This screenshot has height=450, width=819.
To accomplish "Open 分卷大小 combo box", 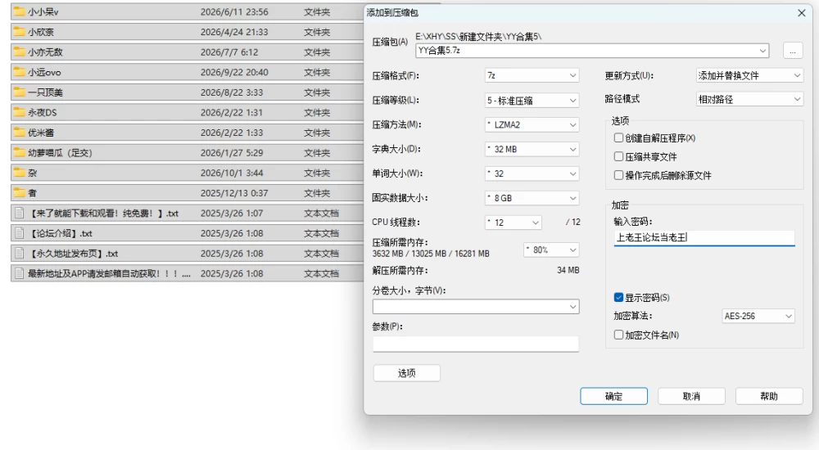I will 476,307.
